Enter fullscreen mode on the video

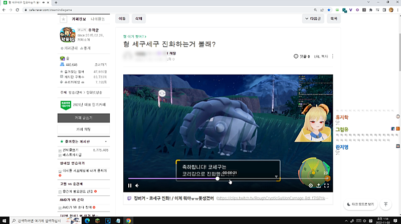point(326,185)
